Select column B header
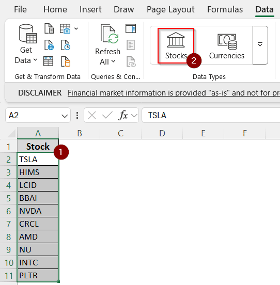The height and width of the screenshot is (285, 280). pos(80,133)
